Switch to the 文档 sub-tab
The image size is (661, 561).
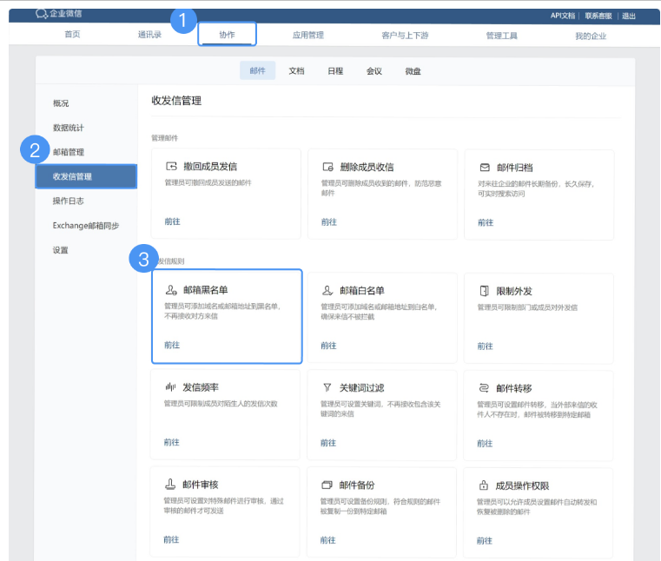296,71
